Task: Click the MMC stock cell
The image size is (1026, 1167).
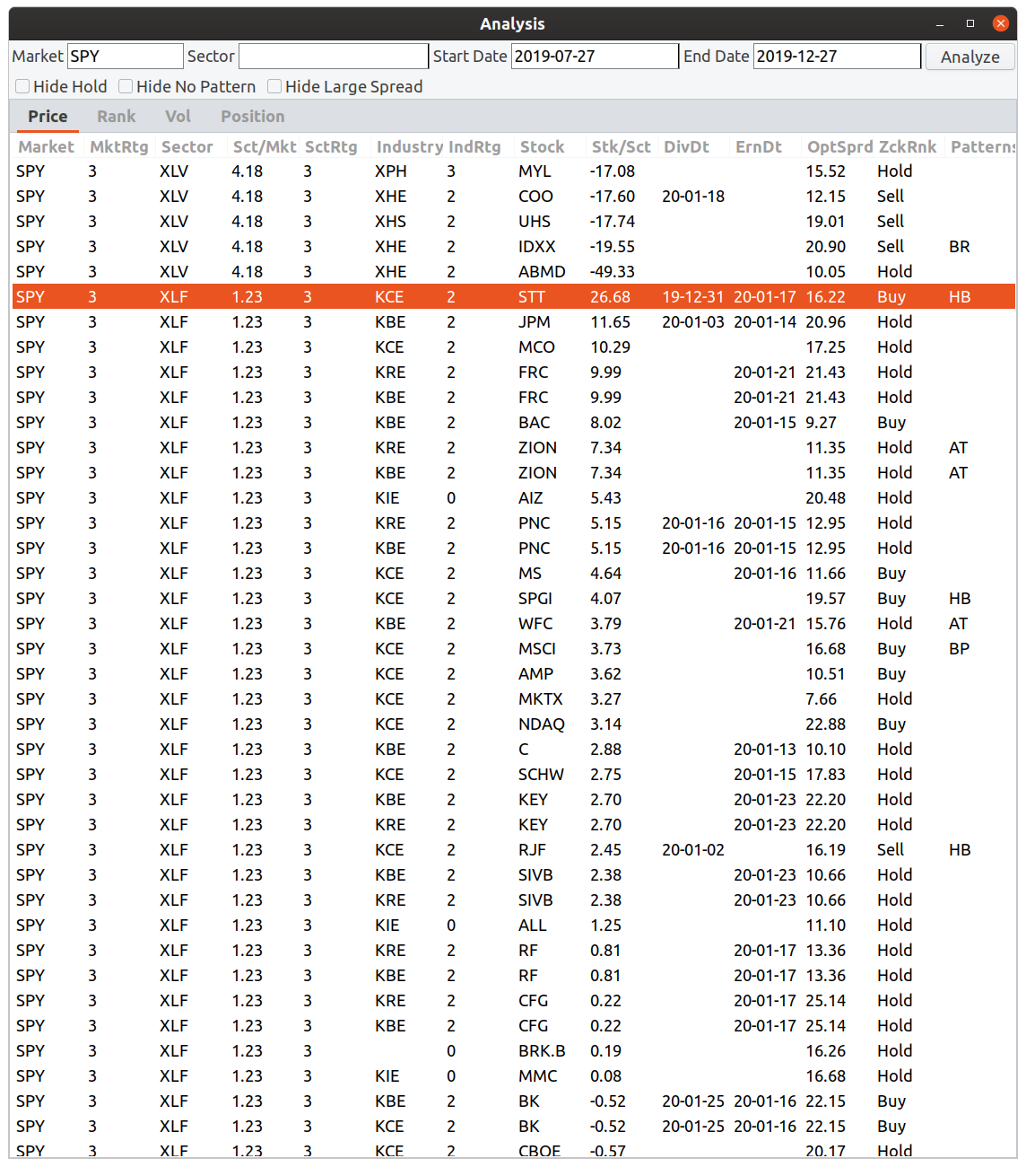Action: tap(537, 1075)
